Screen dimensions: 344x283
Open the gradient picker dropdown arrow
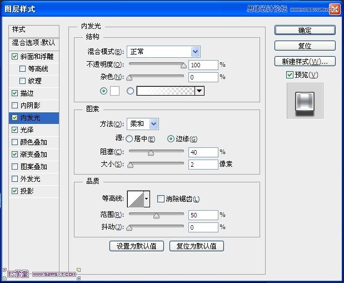(199, 91)
